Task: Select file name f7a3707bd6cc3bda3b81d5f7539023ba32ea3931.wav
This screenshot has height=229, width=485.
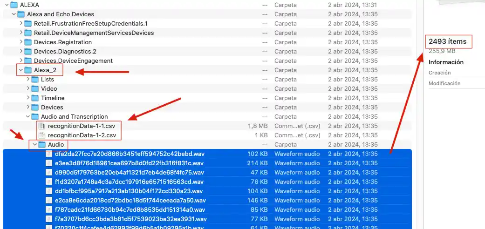Action: (x=131, y=219)
